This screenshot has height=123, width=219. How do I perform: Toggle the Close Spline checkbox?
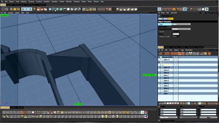click(172, 27)
